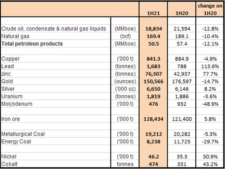Click the Silver unit cell ('000 oz)
The image size is (225, 169).
pos(125,89)
